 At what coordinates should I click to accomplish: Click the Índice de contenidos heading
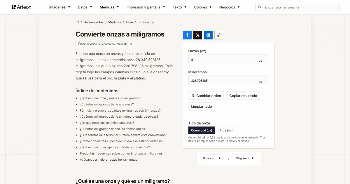click(x=97, y=91)
